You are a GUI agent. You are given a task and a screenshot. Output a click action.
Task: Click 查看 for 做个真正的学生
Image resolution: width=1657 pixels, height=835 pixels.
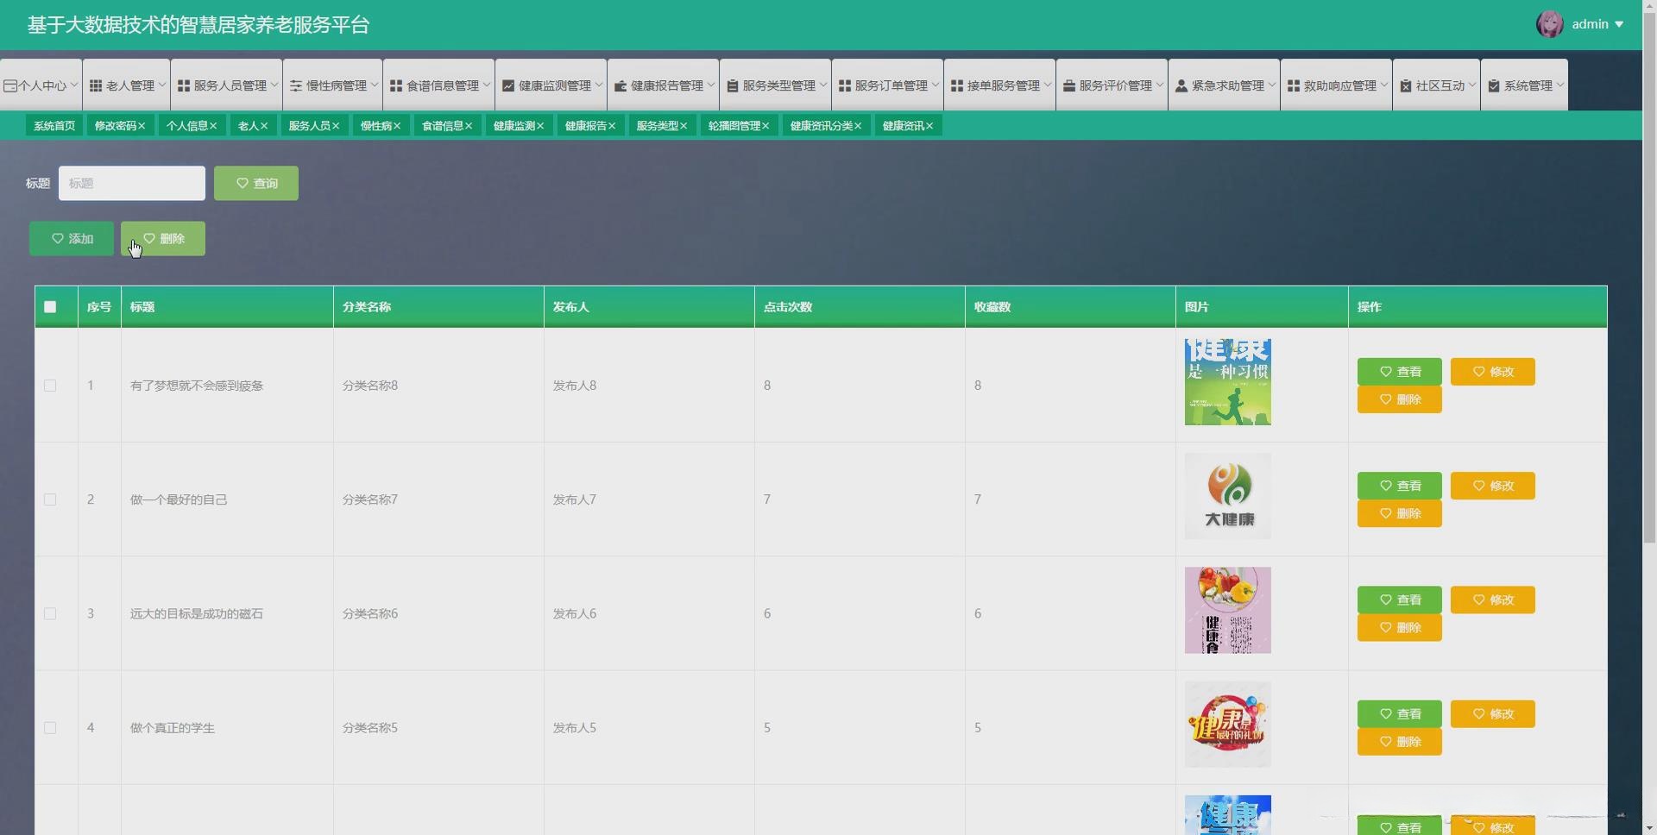pyautogui.click(x=1400, y=714)
